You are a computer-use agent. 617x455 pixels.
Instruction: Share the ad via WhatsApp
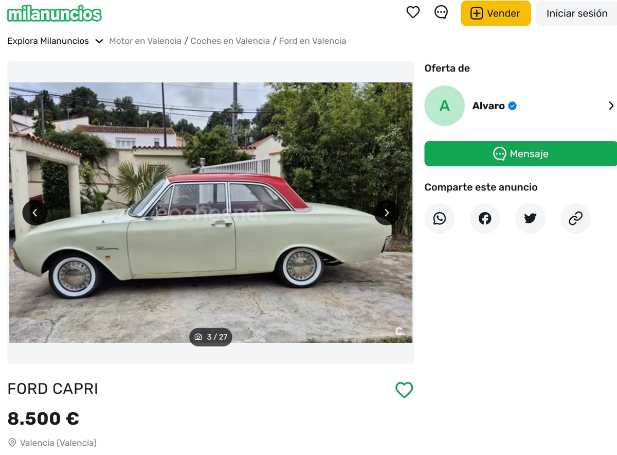click(x=440, y=218)
